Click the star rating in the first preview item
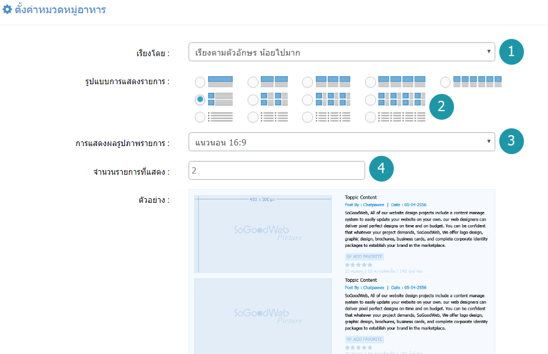Screen dimensions: 548x354 [359, 265]
